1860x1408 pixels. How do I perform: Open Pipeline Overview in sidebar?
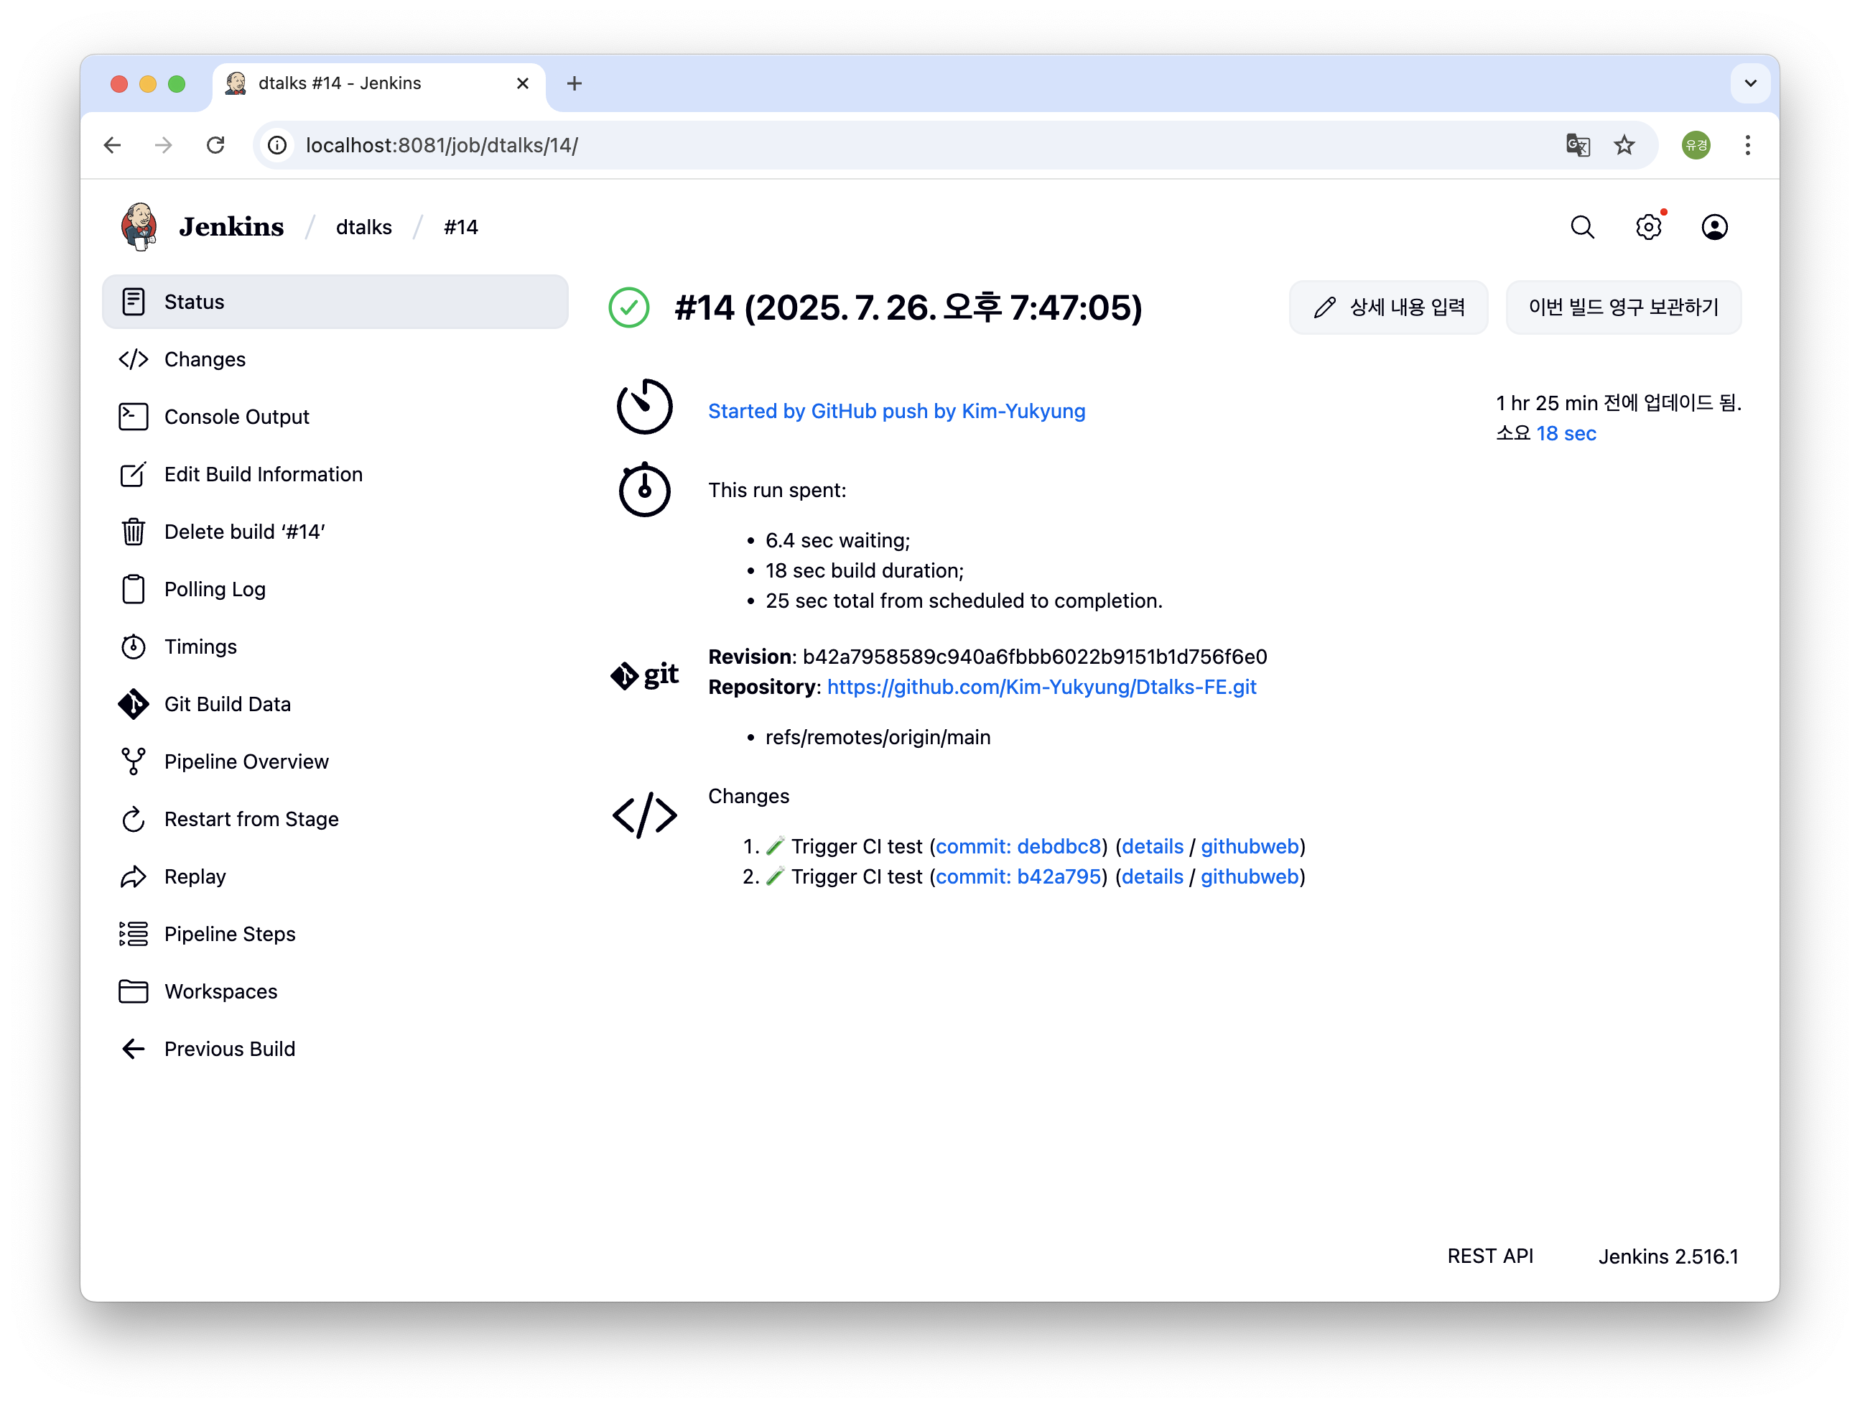point(246,762)
